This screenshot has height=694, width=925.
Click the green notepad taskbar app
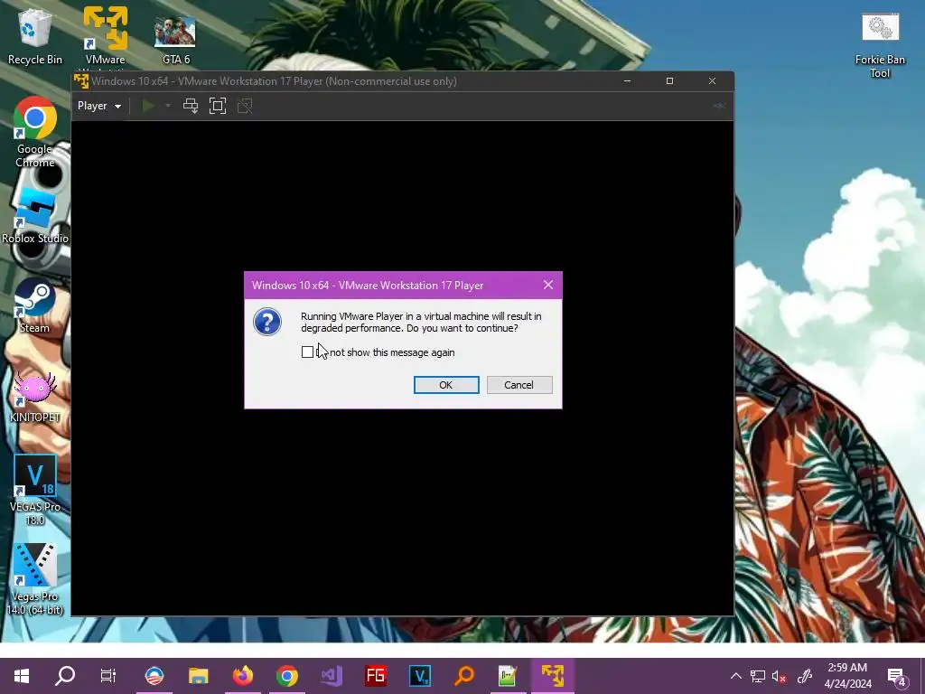click(508, 676)
